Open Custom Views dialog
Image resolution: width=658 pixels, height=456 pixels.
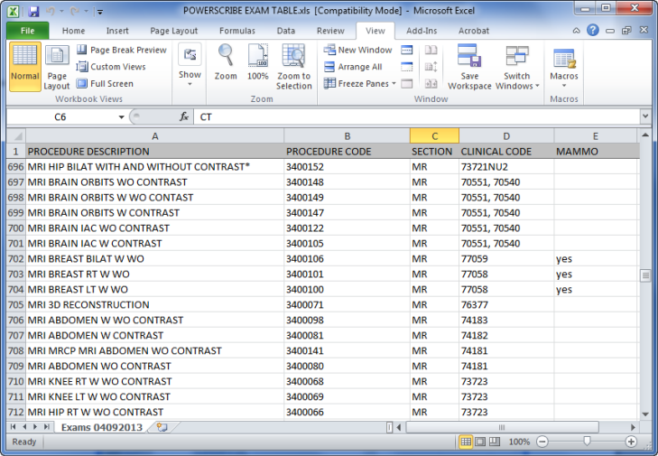111,67
